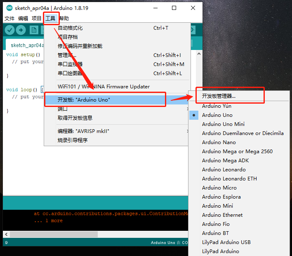Image resolution: width=292 pixels, height=256 pixels.
Task: Choose Arduino Nano from board list
Action: tap(219, 142)
